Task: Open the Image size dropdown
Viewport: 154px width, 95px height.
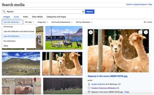Action: [43, 22]
